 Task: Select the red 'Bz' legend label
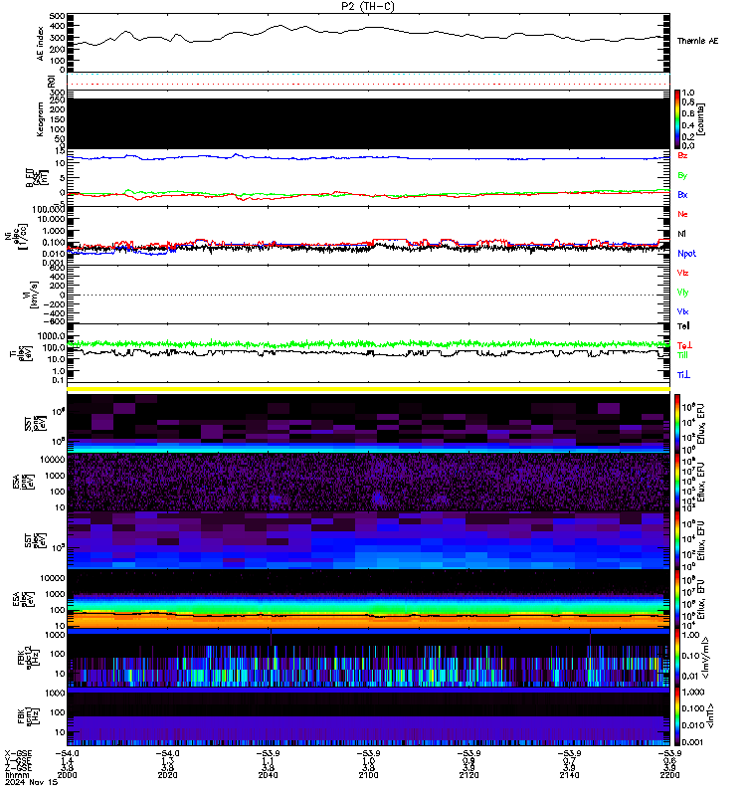(682, 155)
